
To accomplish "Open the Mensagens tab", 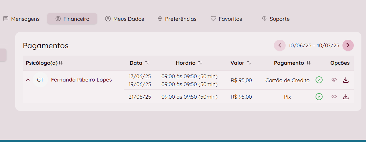I will coord(21,19).
